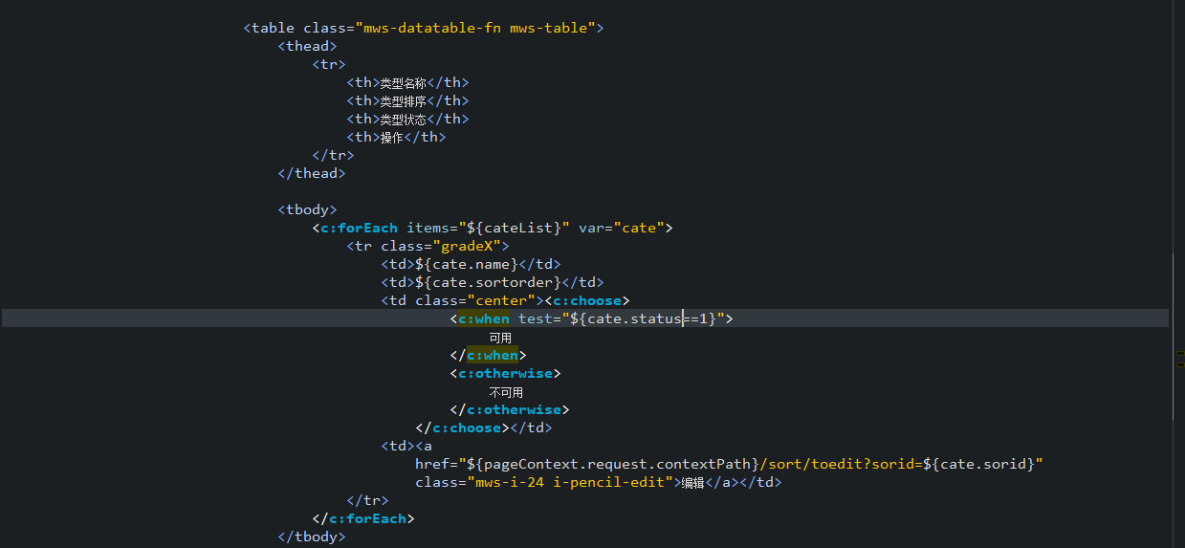This screenshot has height=548, width=1185.
Task: Click the opening <c:otherwise> tag
Action: [x=505, y=373]
